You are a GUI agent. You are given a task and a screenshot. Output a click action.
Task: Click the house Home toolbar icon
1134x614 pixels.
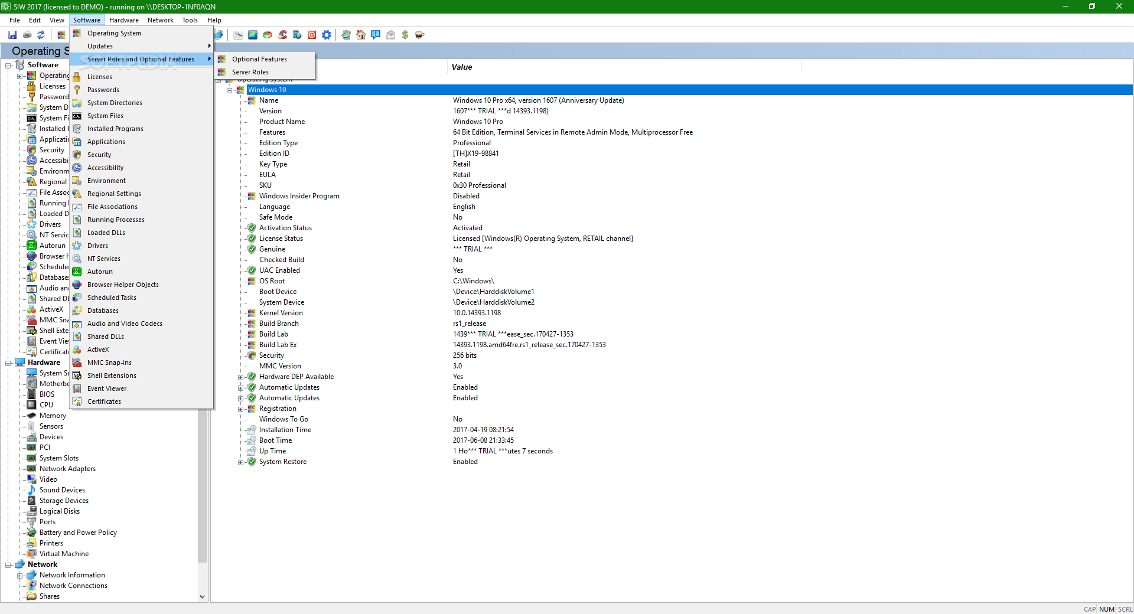[361, 35]
